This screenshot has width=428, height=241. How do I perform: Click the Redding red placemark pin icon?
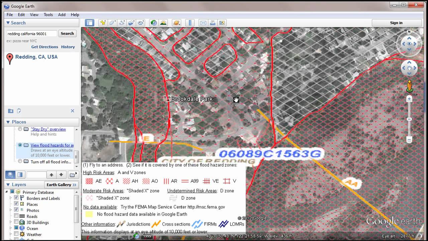tap(10, 59)
